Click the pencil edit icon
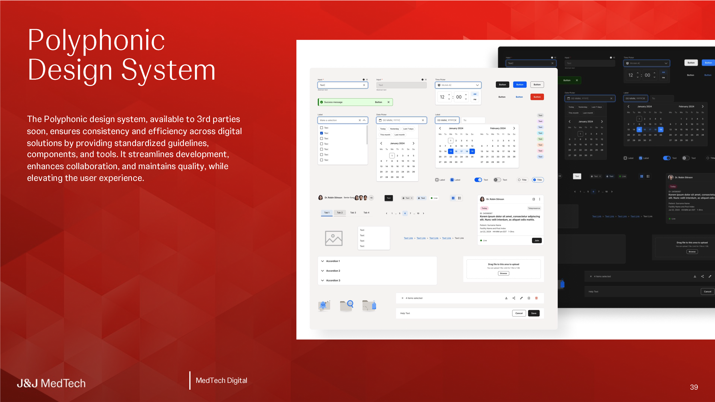This screenshot has height=402, width=715. pyautogui.click(x=521, y=298)
